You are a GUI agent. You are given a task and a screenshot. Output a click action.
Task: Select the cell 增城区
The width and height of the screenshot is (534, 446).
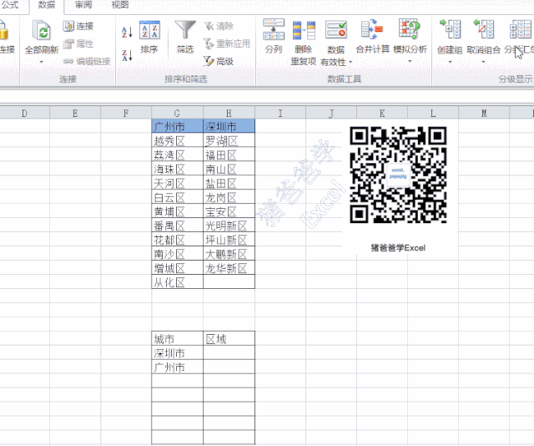tap(177, 268)
